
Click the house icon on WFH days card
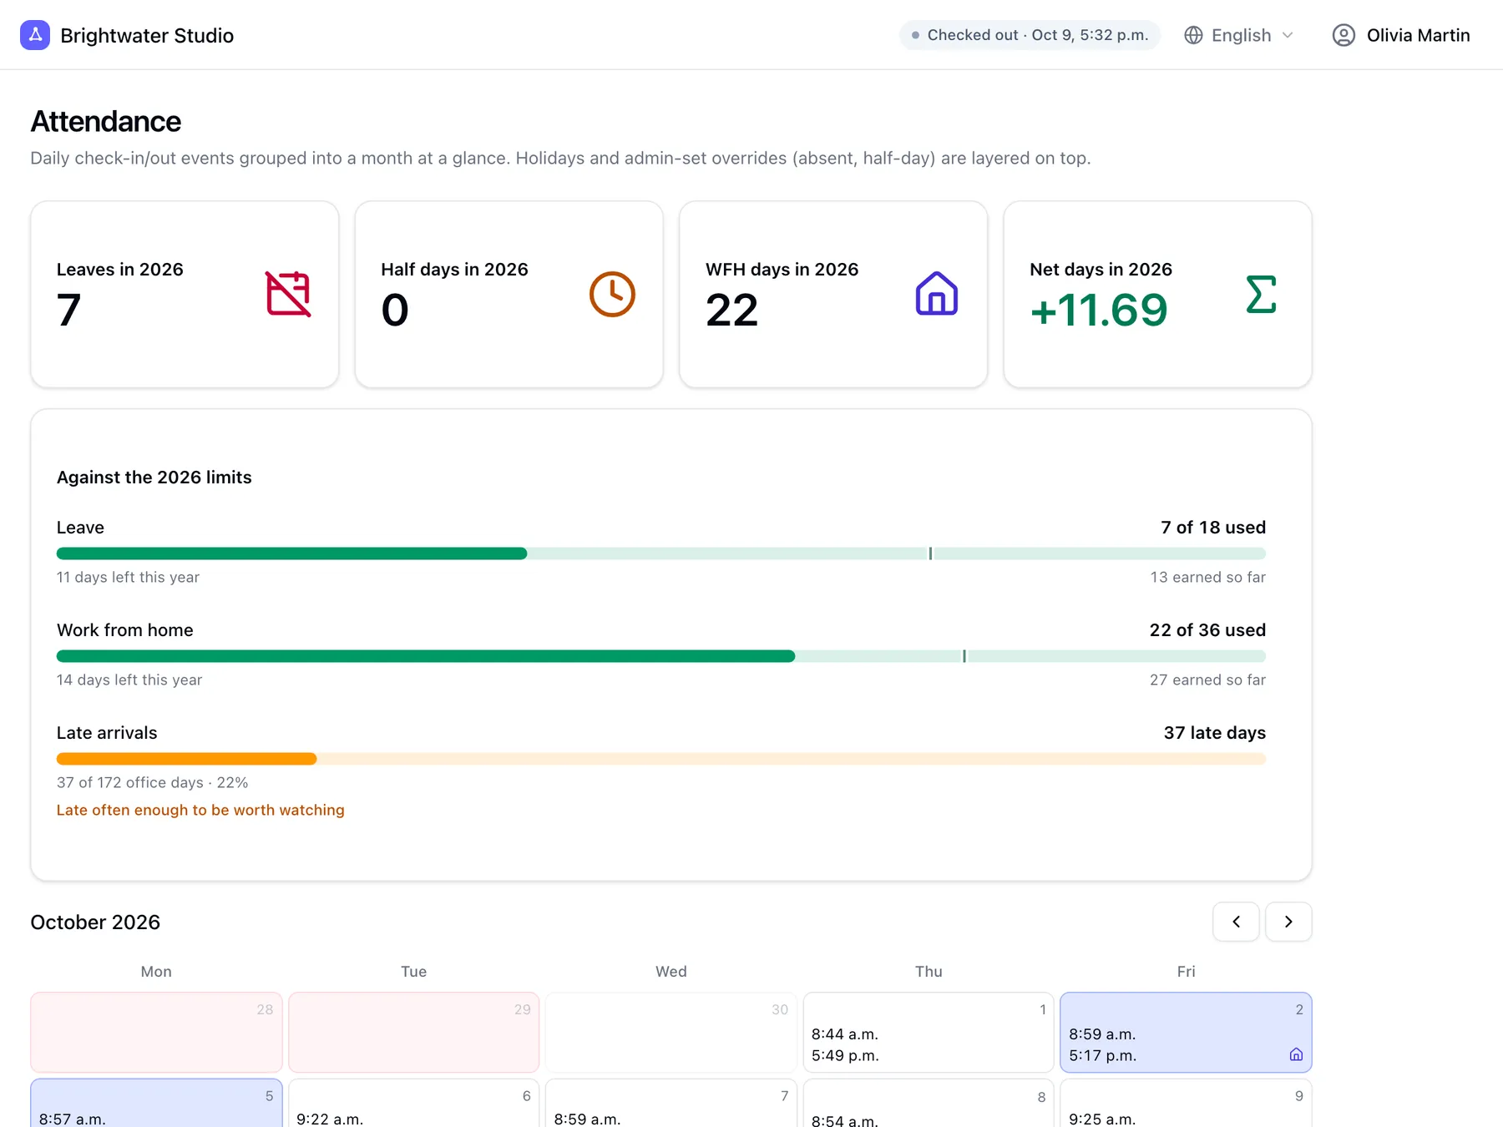(937, 294)
